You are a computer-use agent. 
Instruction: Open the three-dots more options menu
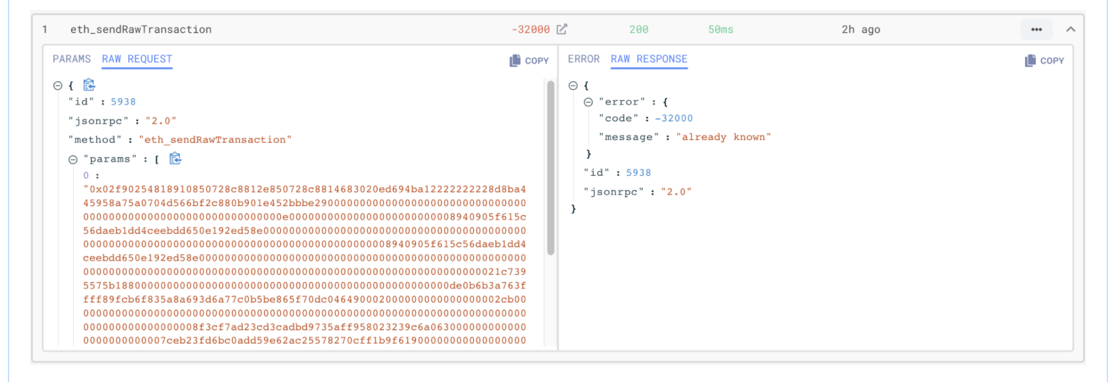[x=1037, y=29]
